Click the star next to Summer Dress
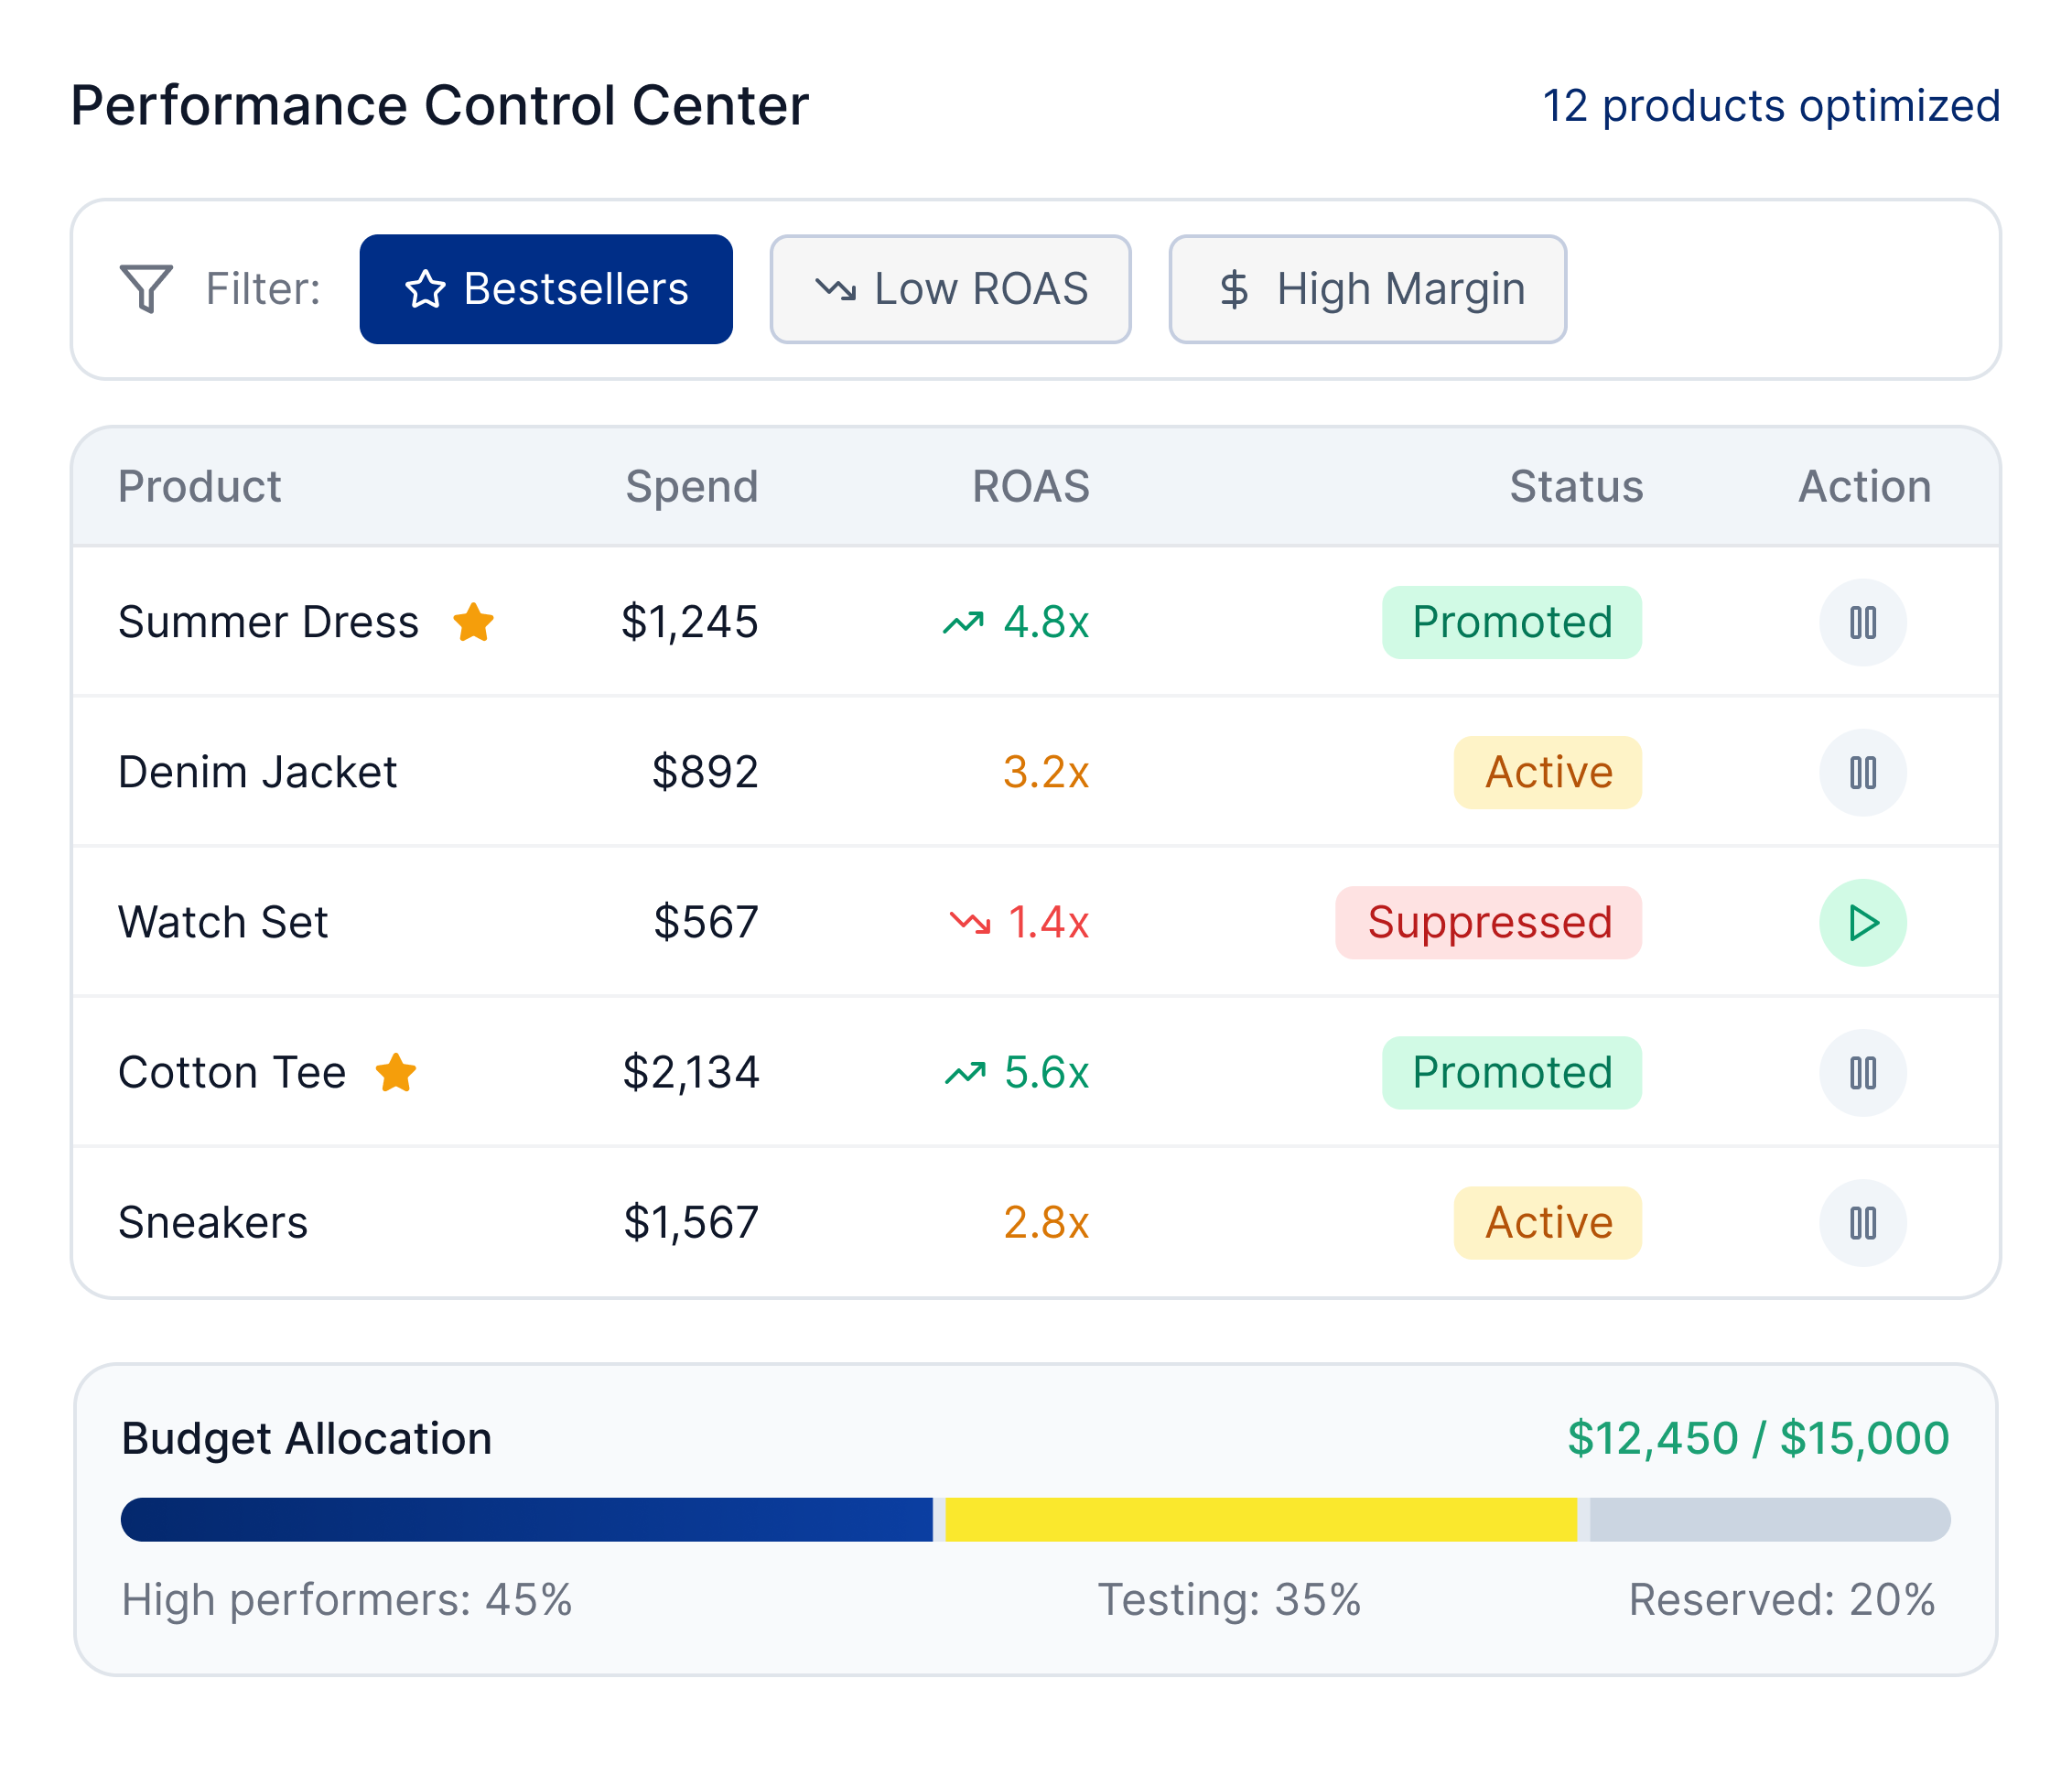The height and width of the screenshot is (1765, 2072). tap(473, 623)
